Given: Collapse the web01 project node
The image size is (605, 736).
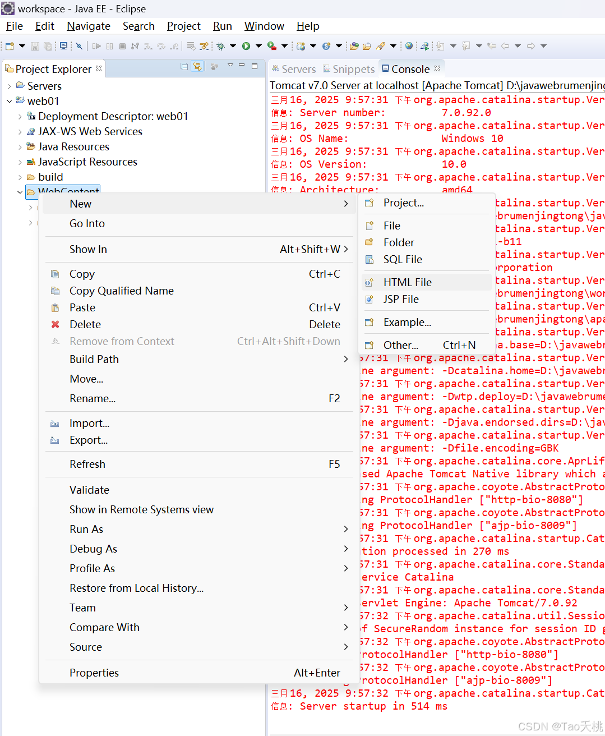Looking at the screenshot, I should (10, 102).
